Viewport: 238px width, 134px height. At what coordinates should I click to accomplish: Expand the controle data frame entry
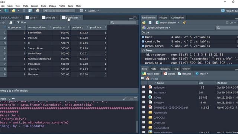(x=143, y=41)
